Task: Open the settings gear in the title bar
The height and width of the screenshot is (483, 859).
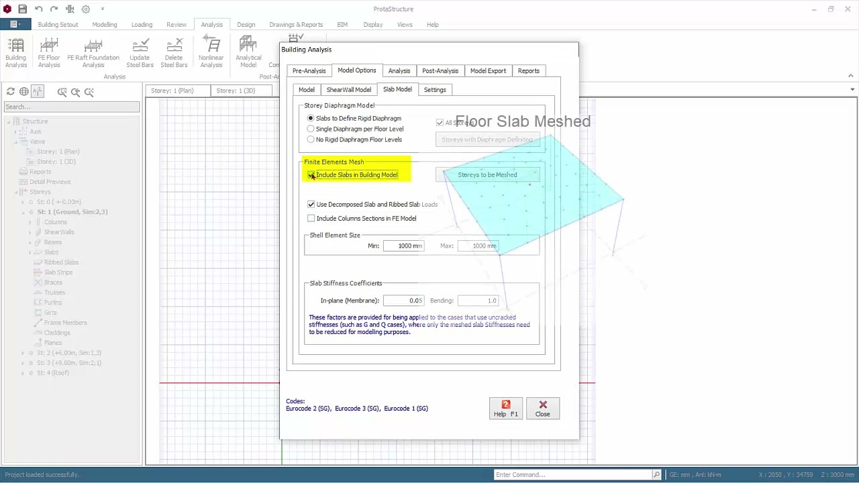Action: click(86, 9)
